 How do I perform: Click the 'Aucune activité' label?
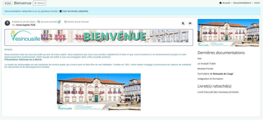49,22
